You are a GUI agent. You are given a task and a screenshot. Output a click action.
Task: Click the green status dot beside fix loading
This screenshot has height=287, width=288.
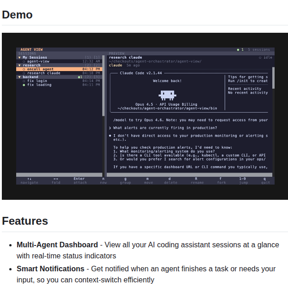coord(24,85)
